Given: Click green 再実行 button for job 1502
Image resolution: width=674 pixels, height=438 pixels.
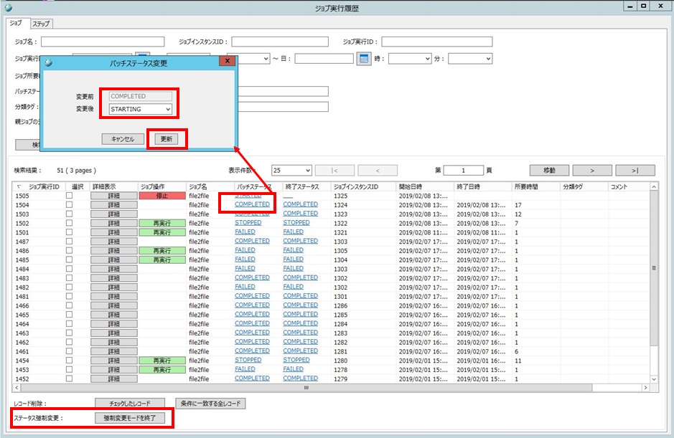Looking at the screenshot, I should click(x=162, y=223).
